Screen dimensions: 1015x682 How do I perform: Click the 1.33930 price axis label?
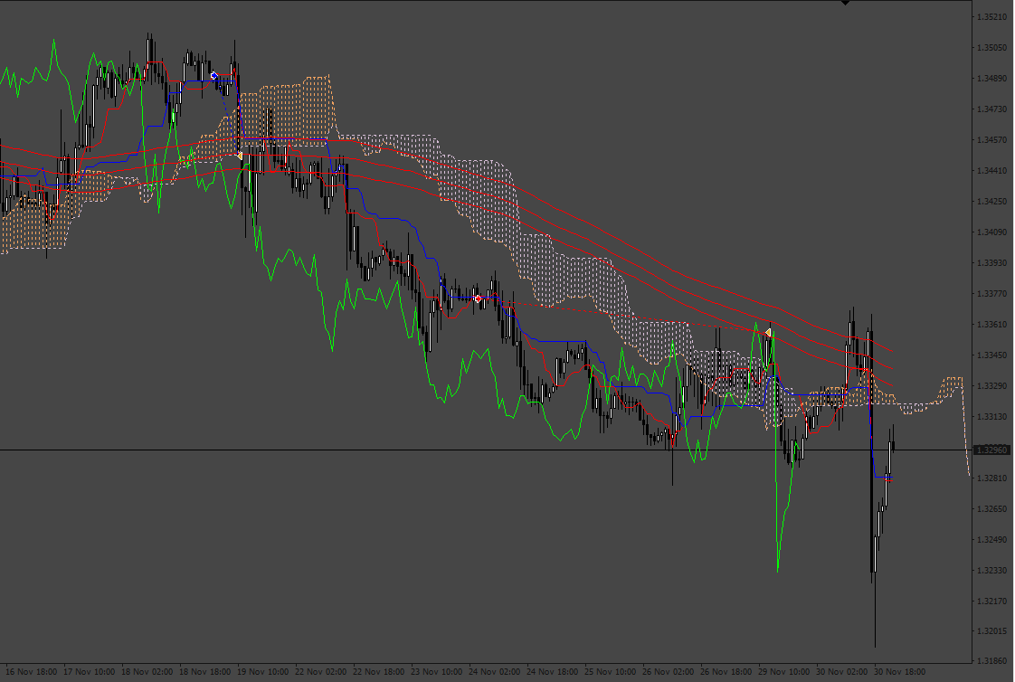[x=991, y=262]
